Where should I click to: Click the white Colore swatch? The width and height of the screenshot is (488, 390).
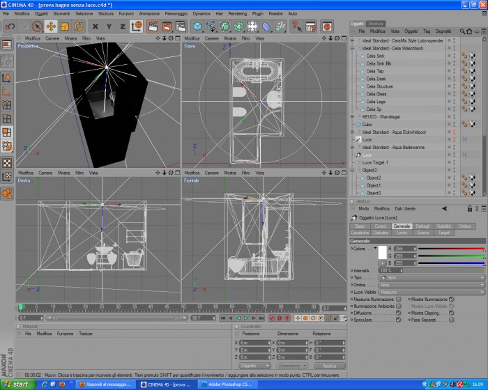pyautogui.click(x=383, y=252)
